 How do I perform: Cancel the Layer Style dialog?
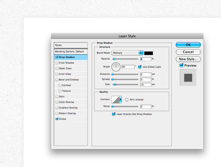tap(188, 52)
